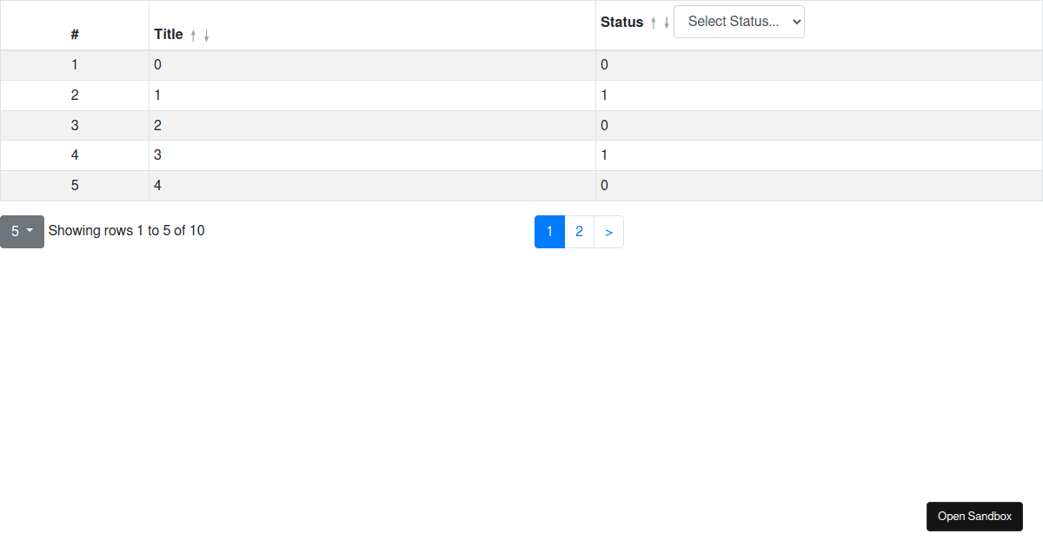
Task: Click the next page arrow button
Action: (x=608, y=231)
